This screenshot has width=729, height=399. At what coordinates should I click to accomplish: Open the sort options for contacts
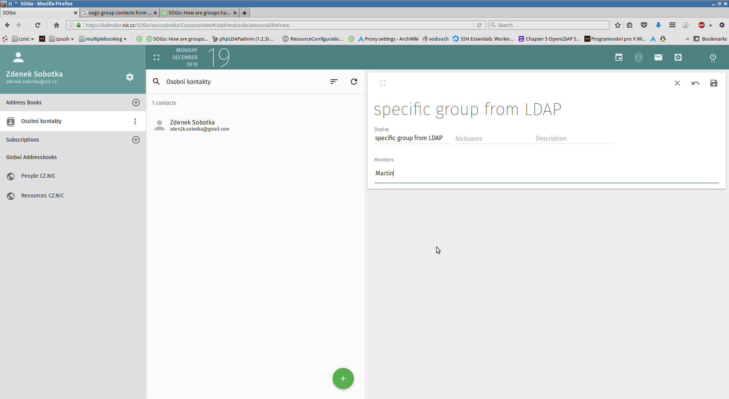(x=334, y=82)
